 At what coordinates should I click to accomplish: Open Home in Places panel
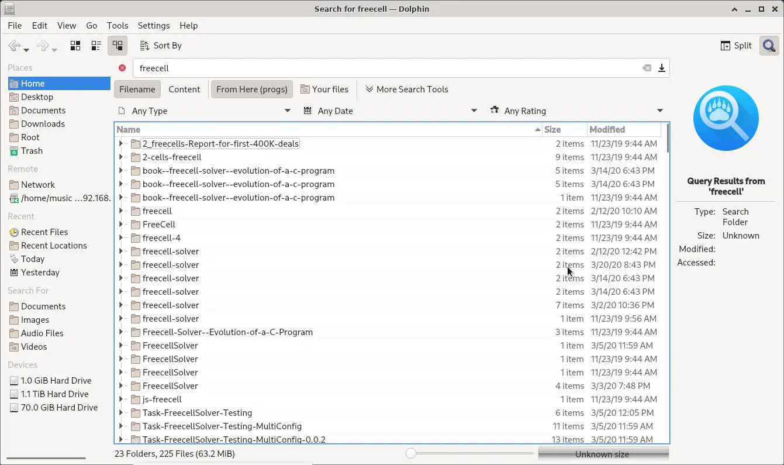point(59,84)
